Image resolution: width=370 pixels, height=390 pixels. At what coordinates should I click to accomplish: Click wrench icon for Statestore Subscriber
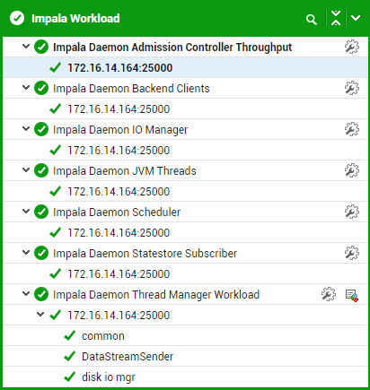tap(352, 253)
